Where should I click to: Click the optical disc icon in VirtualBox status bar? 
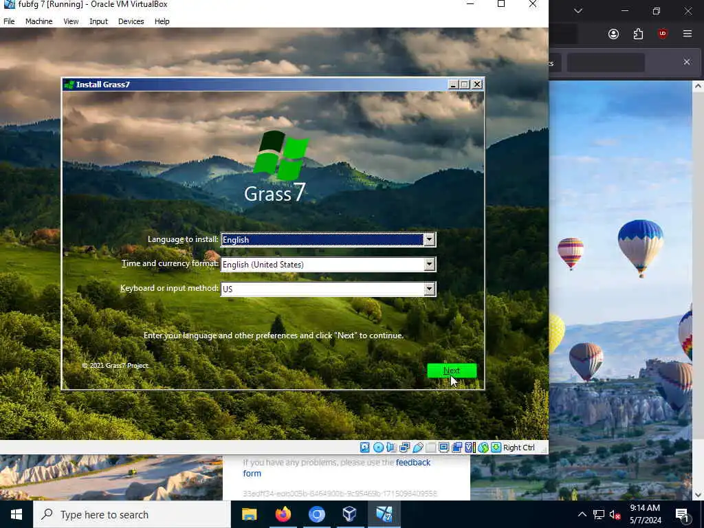click(378, 447)
